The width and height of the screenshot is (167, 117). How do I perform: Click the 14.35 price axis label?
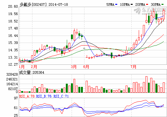coord(13,50)
